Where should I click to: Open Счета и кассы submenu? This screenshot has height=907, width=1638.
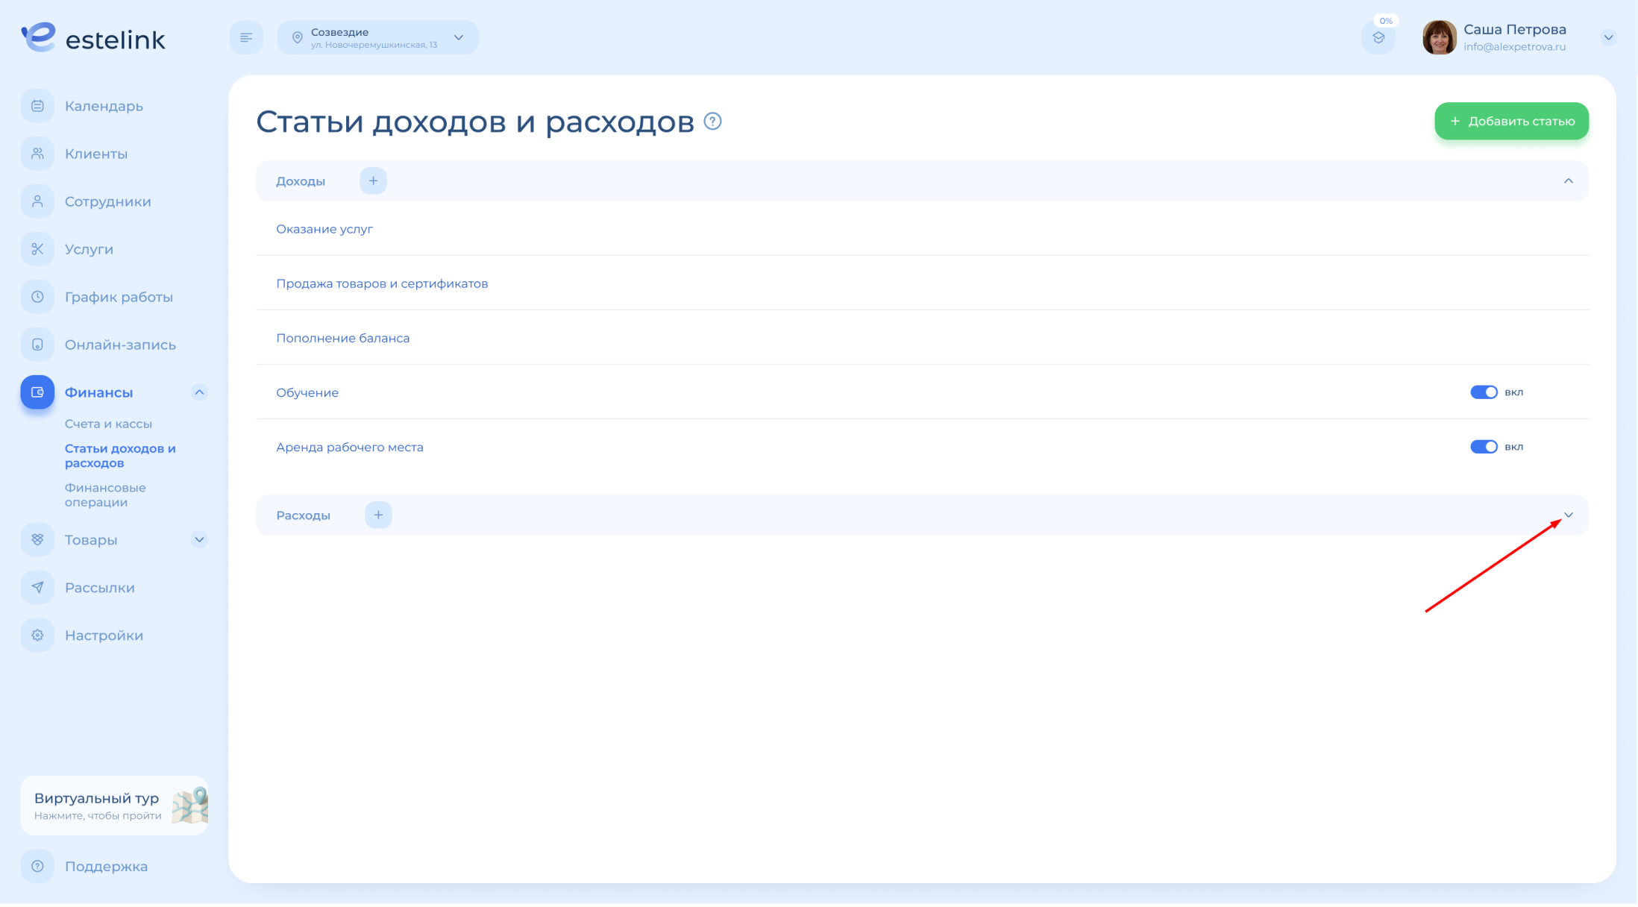coord(108,424)
